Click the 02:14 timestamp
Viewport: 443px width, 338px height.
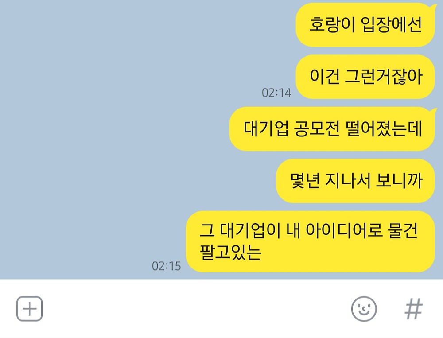(276, 93)
